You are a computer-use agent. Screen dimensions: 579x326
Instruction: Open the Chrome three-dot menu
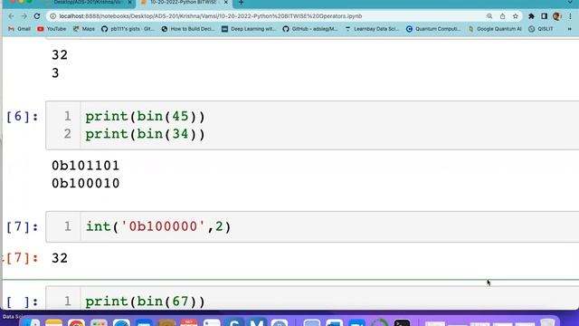click(x=570, y=16)
